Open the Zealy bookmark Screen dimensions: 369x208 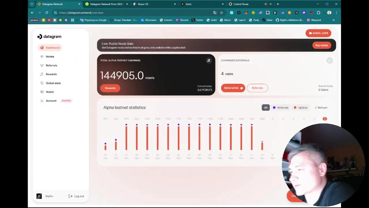tap(254, 20)
